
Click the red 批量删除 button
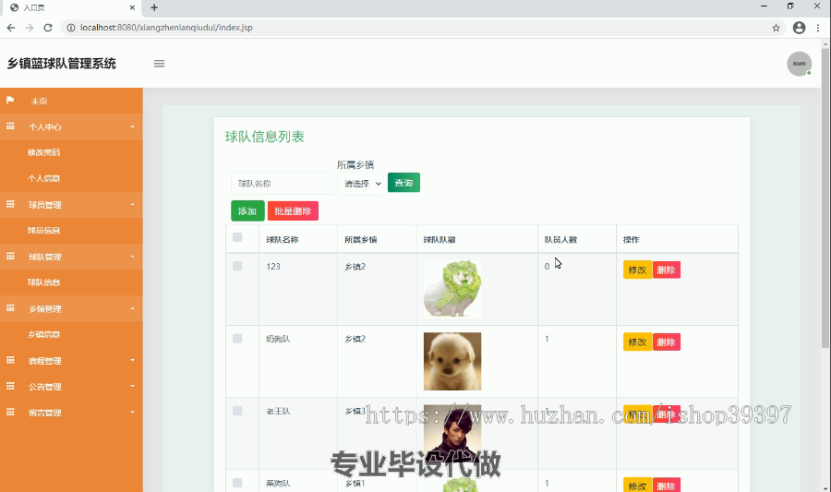coord(293,210)
